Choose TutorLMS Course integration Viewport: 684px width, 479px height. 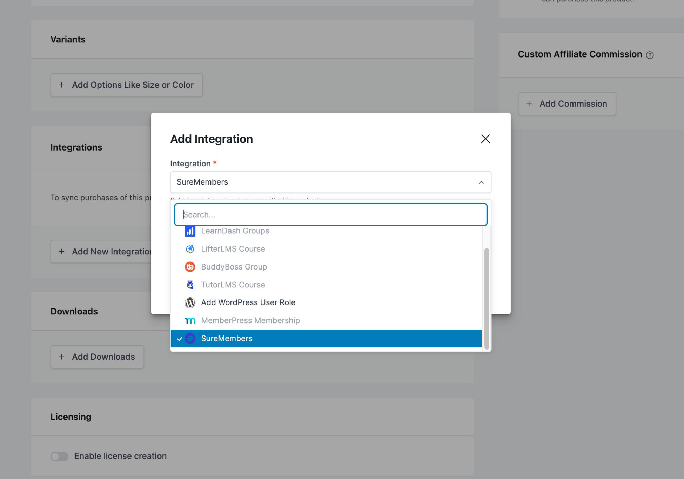pyautogui.click(x=326, y=285)
